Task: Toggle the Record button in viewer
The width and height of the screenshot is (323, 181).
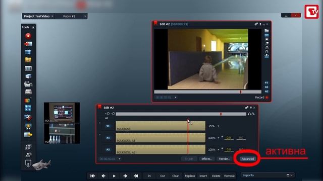Action: [261, 98]
